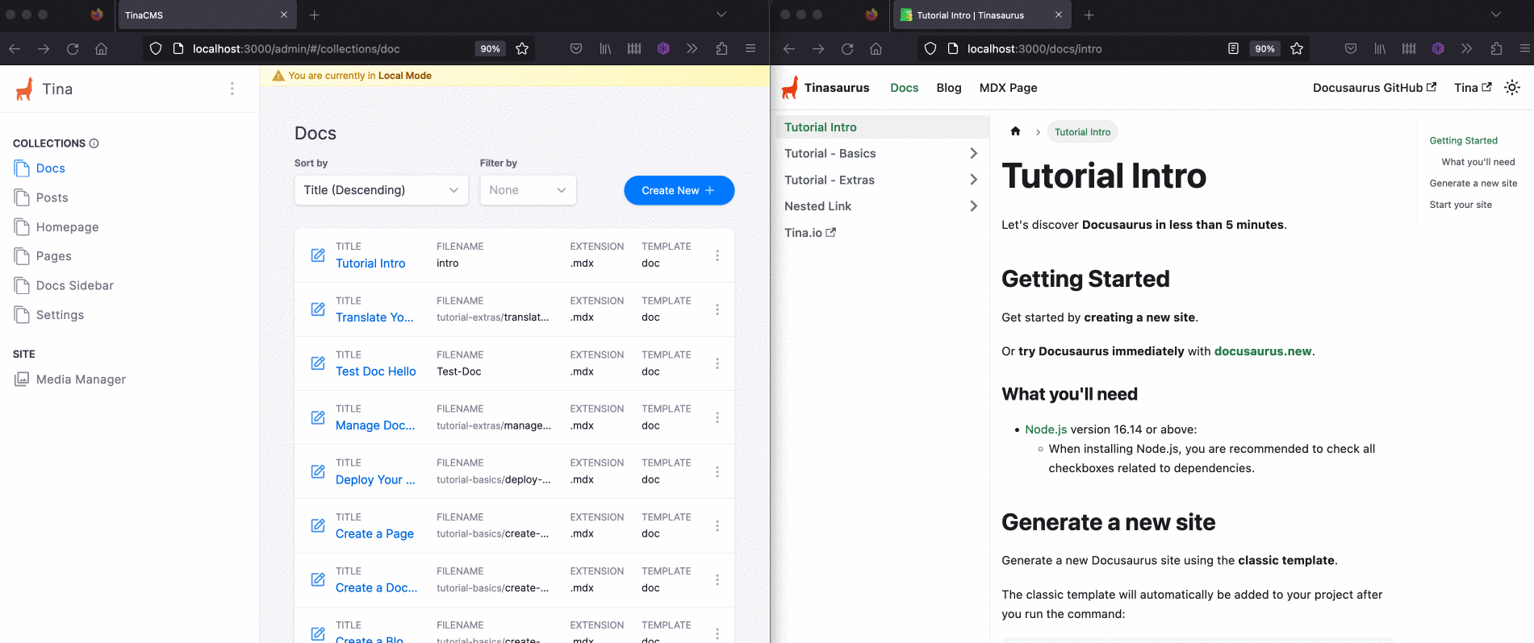Open Homepage collection in Tina sidebar
Image resolution: width=1534 pixels, height=643 pixels.
pyautogui.click(x=67, y=227)
